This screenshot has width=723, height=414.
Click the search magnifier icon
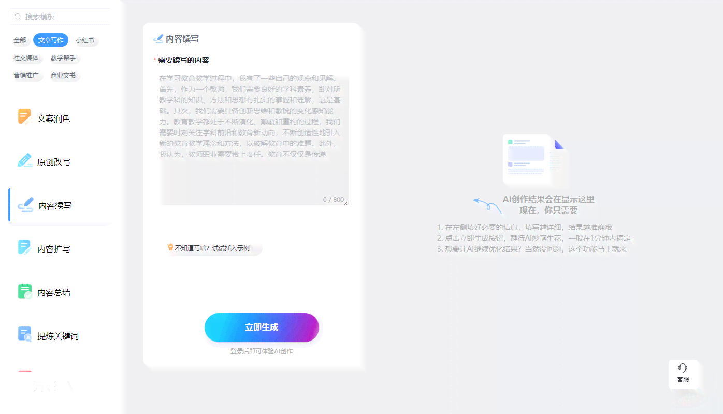[18, 17]
